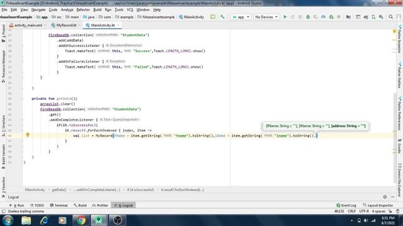Click Attach Debugger to Android Process icon
This screenshot has height=226, width=403.
[x=331, y=17]
